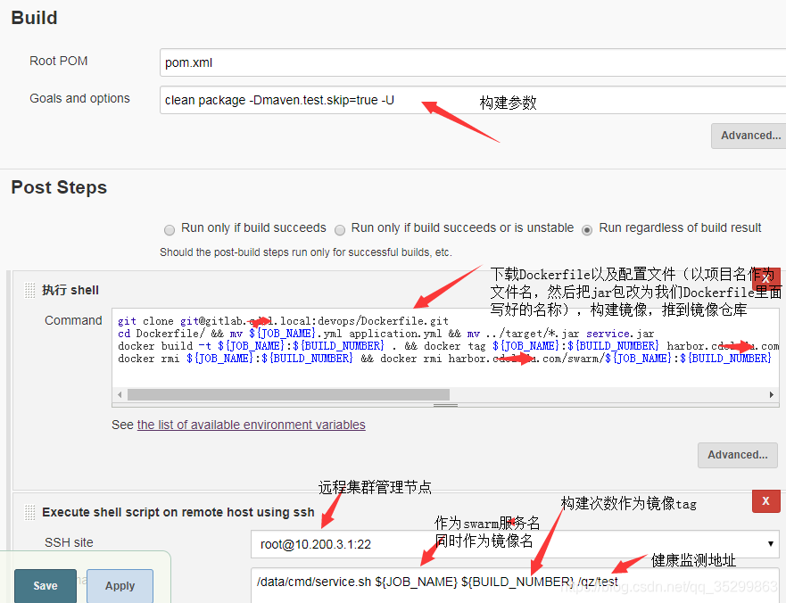The image size is (786, 603).
Task: Grab the drag handle of 执行 shell step
Action: click(29, 290)
